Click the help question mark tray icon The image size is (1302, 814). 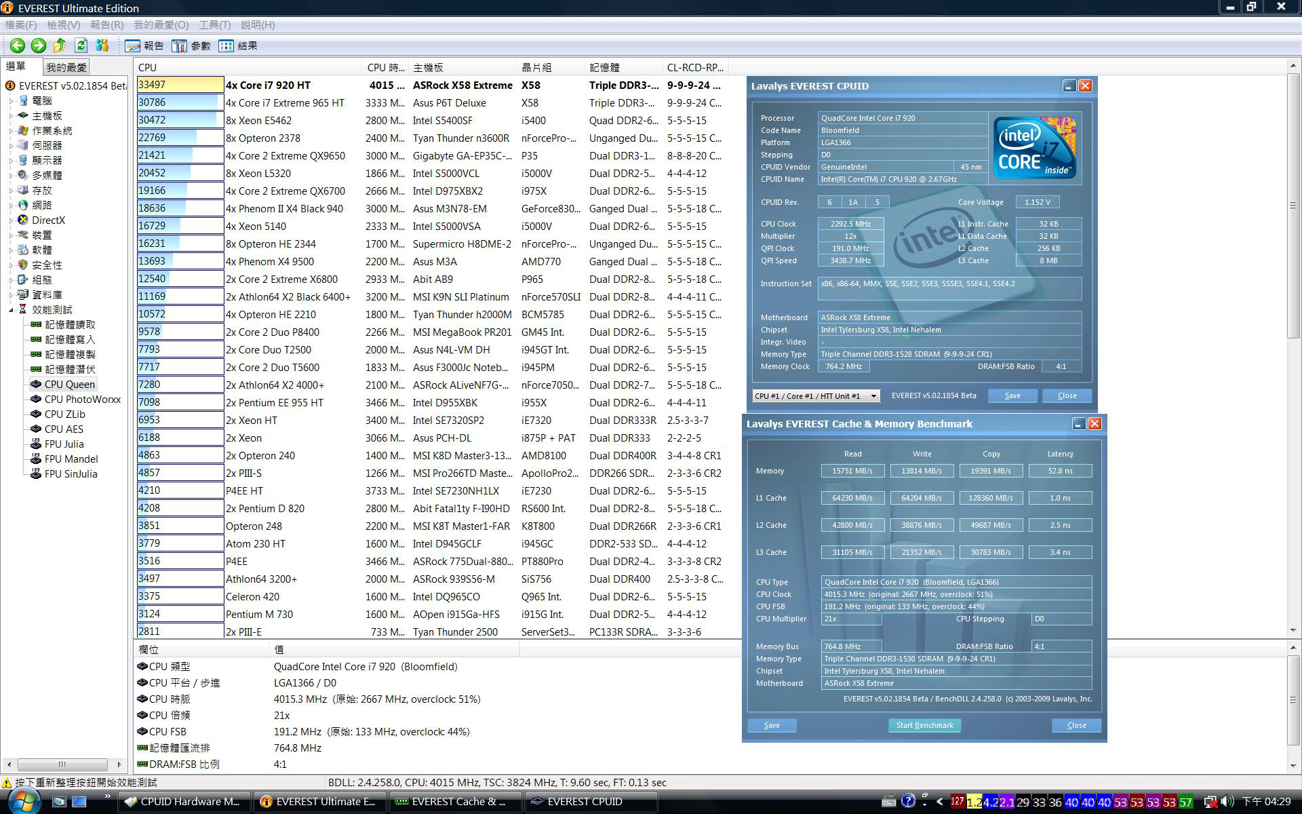point(908,801)
